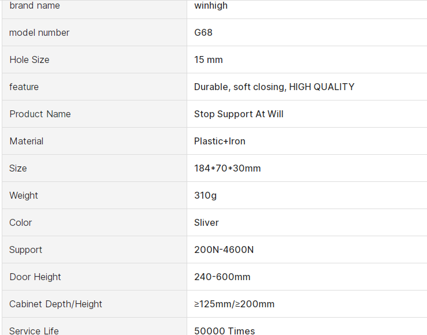Select the 'Stop Support At Will' value
427x335 pixels.
[239, 114]
